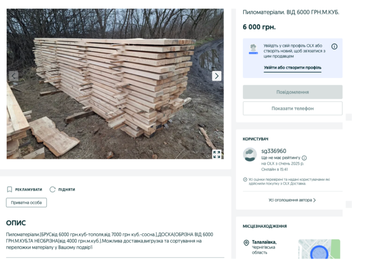The width and height of the screenshot is (366, 259).
Task: Click the seller avatar for sg336960
Action: click(250, 154)
